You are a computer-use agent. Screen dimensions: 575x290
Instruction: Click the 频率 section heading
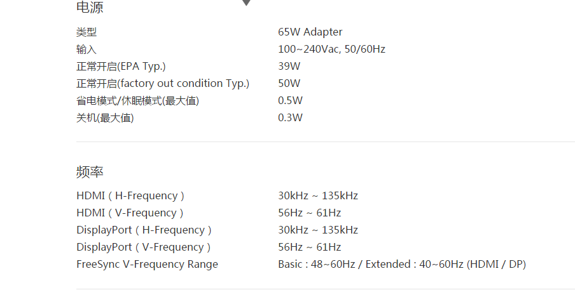(90, 171)
